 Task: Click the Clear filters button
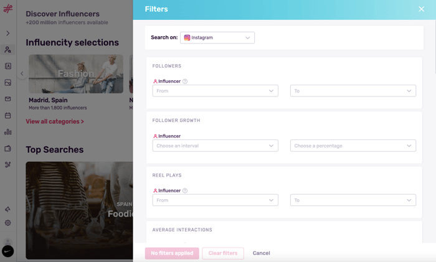click(222, 253)
